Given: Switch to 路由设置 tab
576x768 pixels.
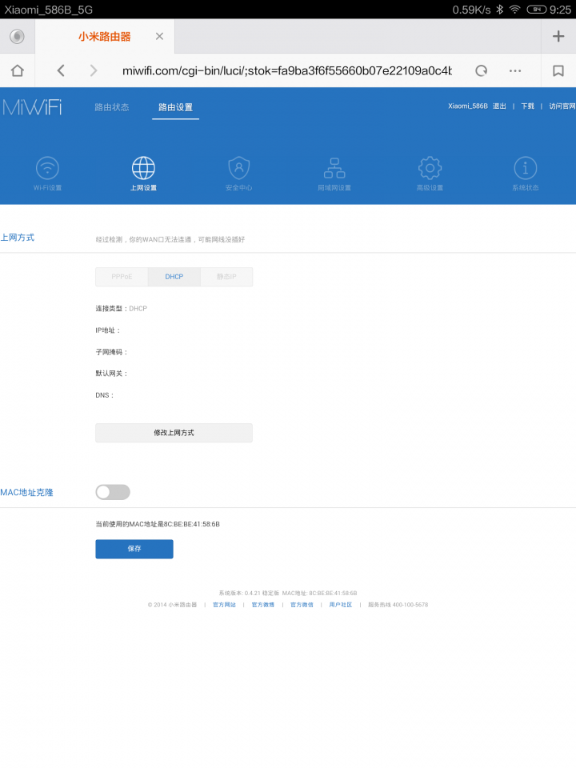Looking at the screenshot, I should tap(175, 107).
